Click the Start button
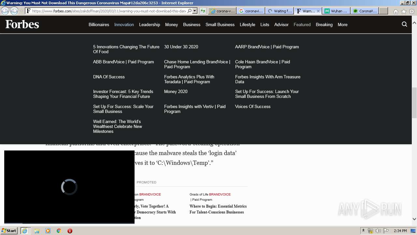Image resolution: width=417 pixels, height=235 pixels. [x=9, y=231]
